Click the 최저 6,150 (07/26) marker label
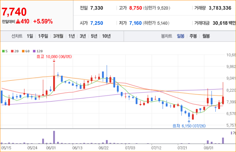The image size is (236, 152). coord(189,126)
